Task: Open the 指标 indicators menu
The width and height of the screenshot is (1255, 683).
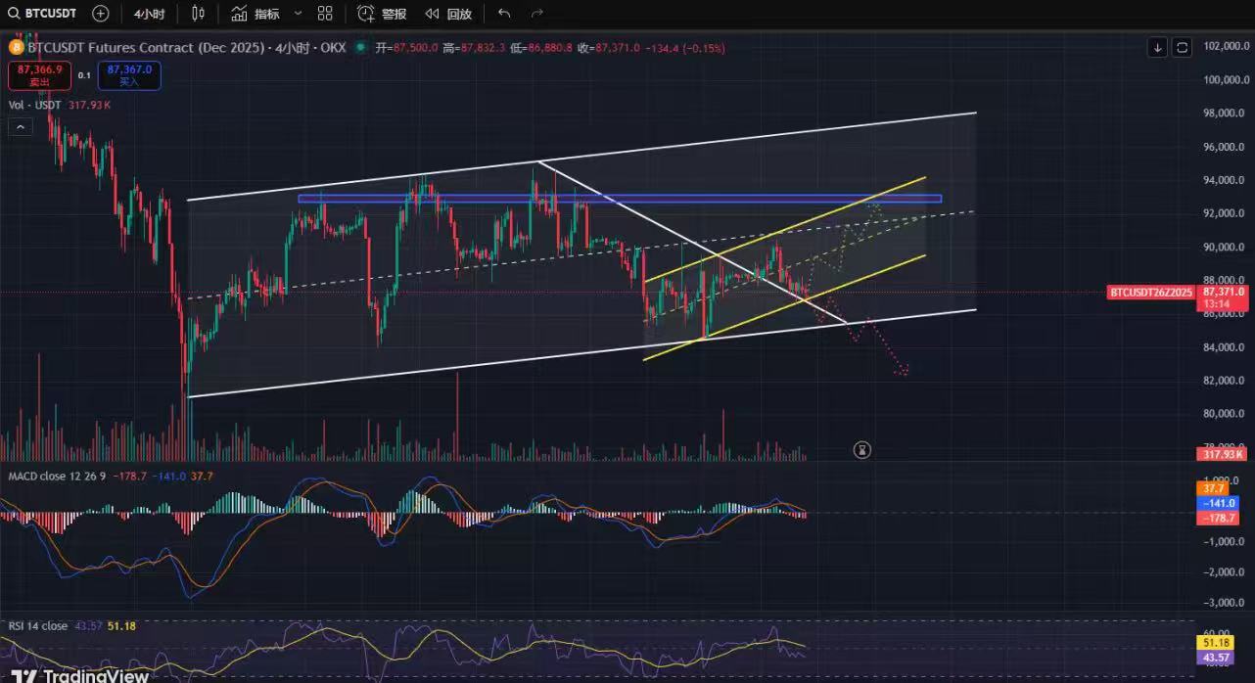Action: coord(256,14)
